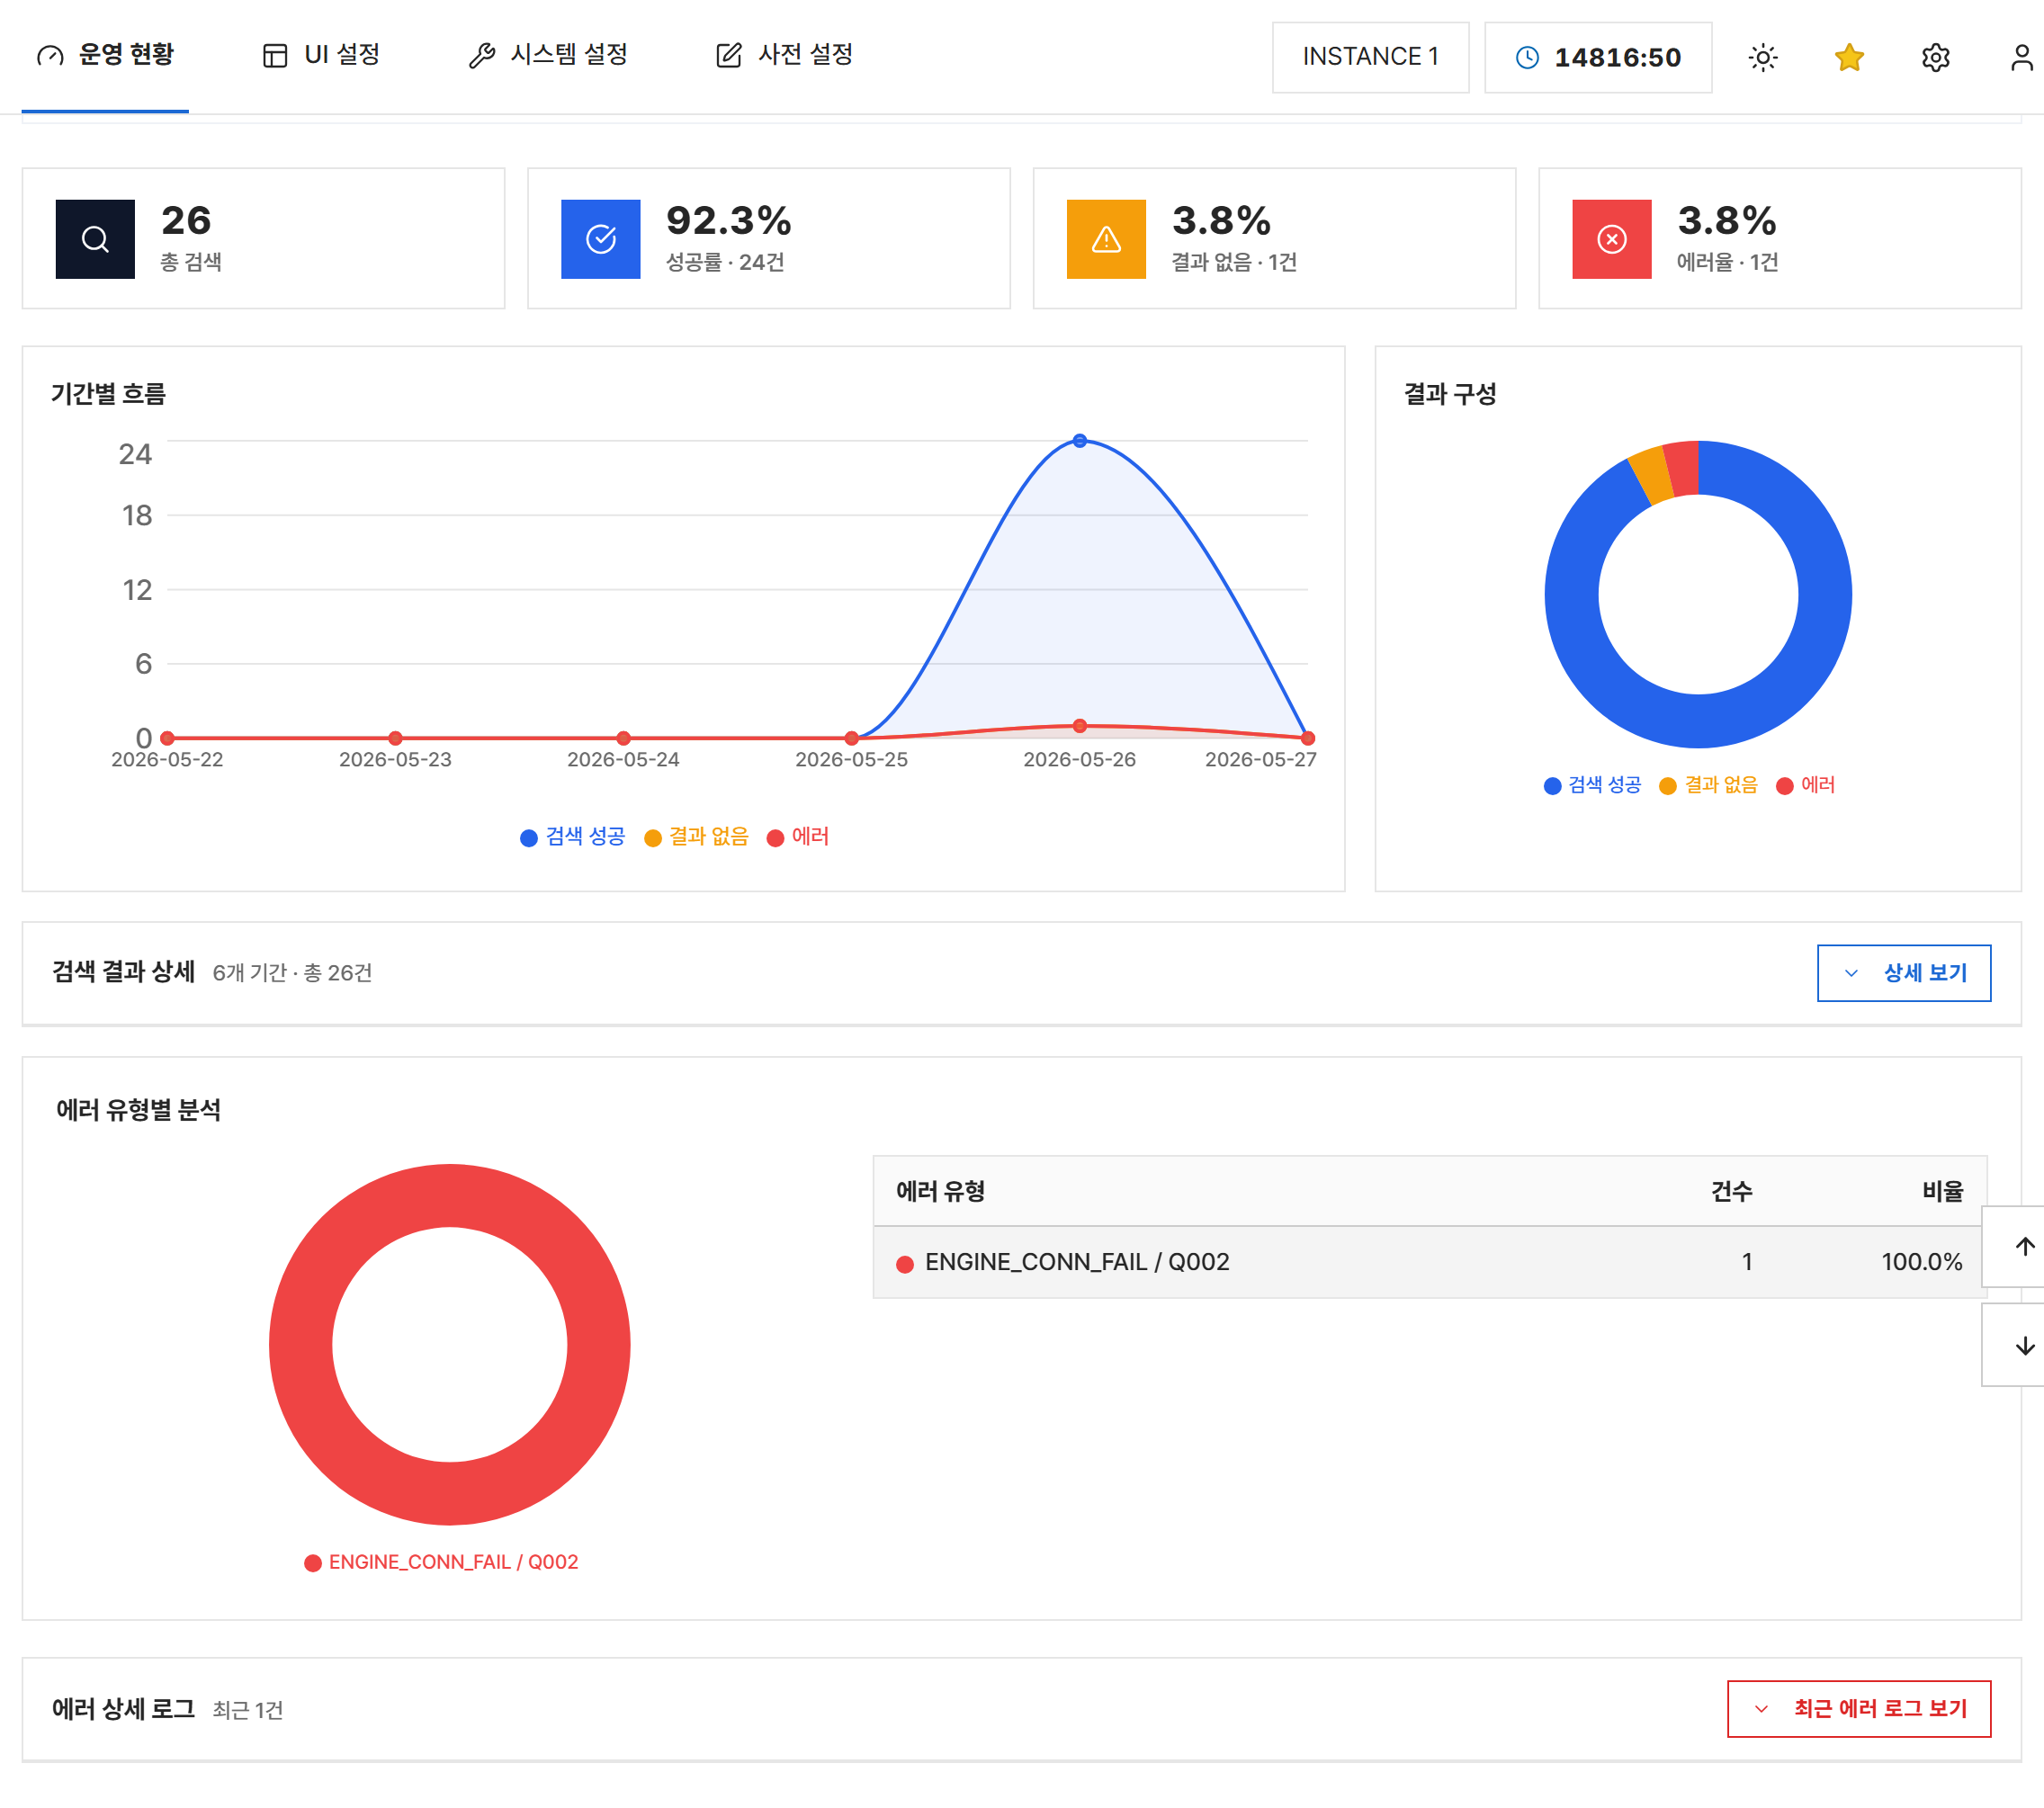The height and width of the screenshot is (1808, 2044).
Task: Click the clock icon in the timer box
Action: click(x=1527, y=57)
